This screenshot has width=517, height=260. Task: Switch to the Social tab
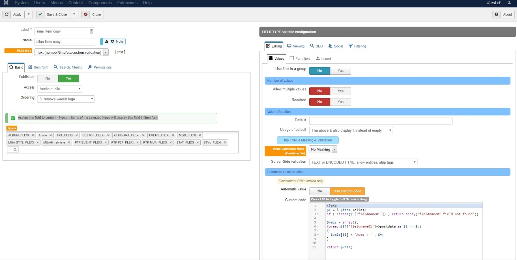pyautogui.click(x=336, y=46)
